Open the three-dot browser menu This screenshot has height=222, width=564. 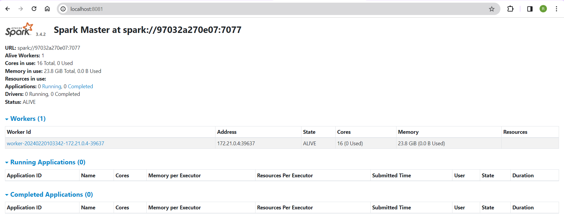556,9
